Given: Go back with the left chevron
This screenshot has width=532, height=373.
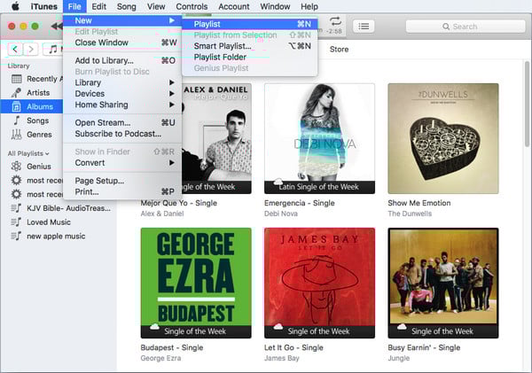Looking at the screenshot, I should [15, 49].
